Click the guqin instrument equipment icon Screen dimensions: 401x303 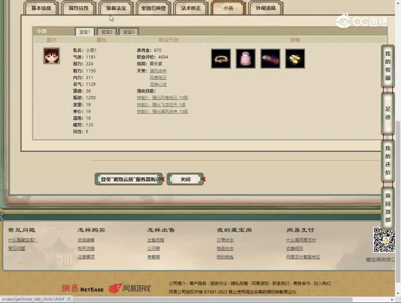270,58
